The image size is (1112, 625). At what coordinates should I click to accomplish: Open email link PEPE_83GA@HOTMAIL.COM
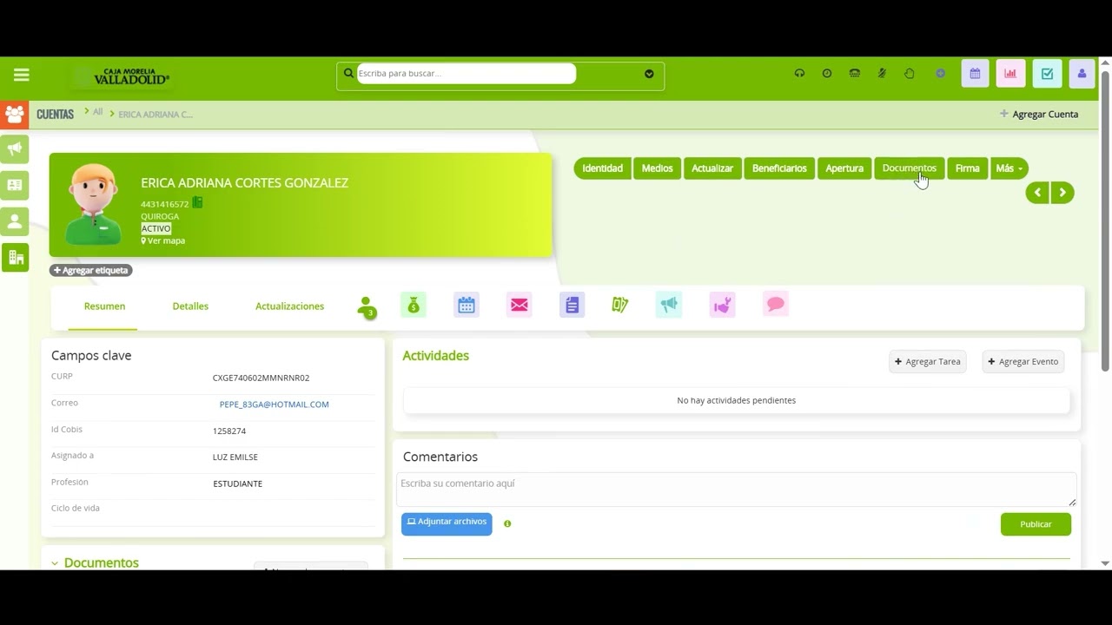pos(275,405)
